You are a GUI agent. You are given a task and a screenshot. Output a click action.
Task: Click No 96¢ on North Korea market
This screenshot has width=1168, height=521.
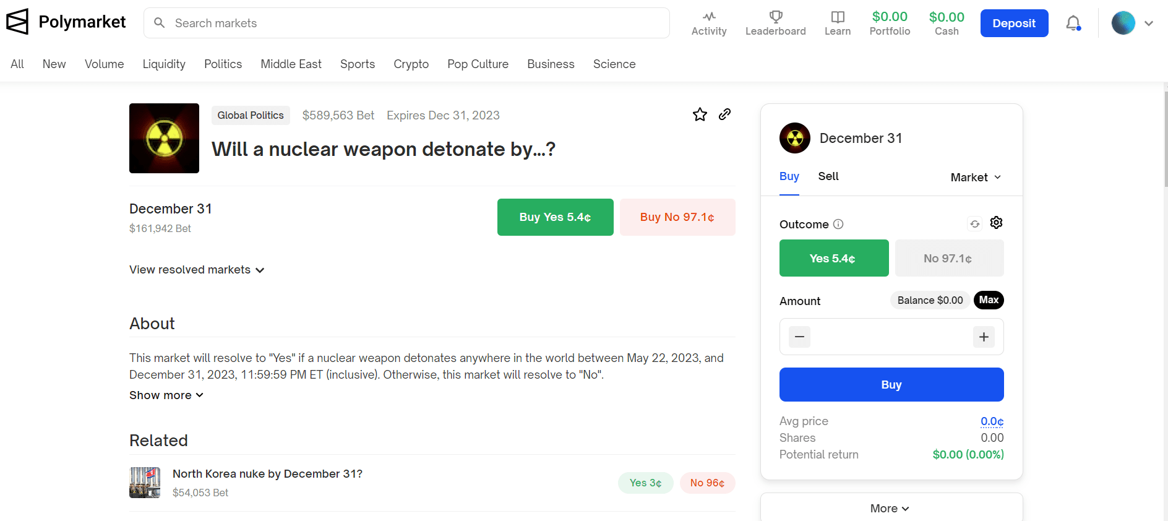tap(708, 483)
